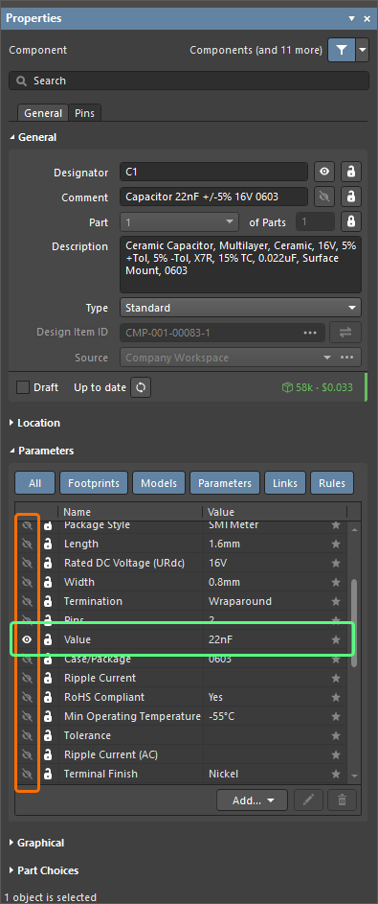Switch to the Pins tab
The width and height of the screenshot is (378, 904).
(x=85, y=113)
